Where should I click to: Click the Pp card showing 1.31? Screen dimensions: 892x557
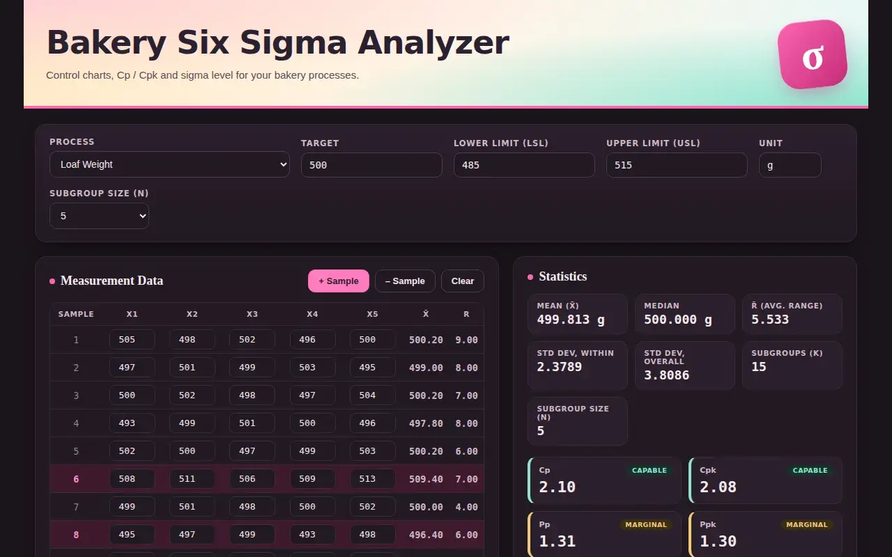pos(605,535)
